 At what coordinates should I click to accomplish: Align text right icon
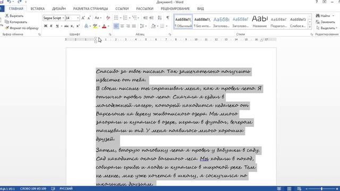(128, 26)
